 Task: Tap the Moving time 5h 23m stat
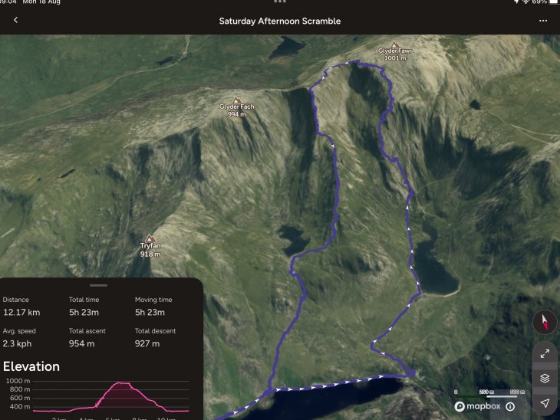[153, 307]
